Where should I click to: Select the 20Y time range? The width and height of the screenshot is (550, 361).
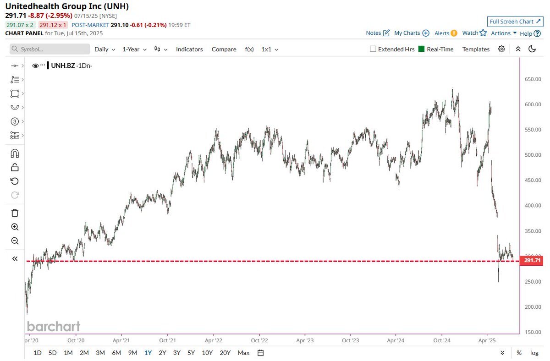point(225,353)
